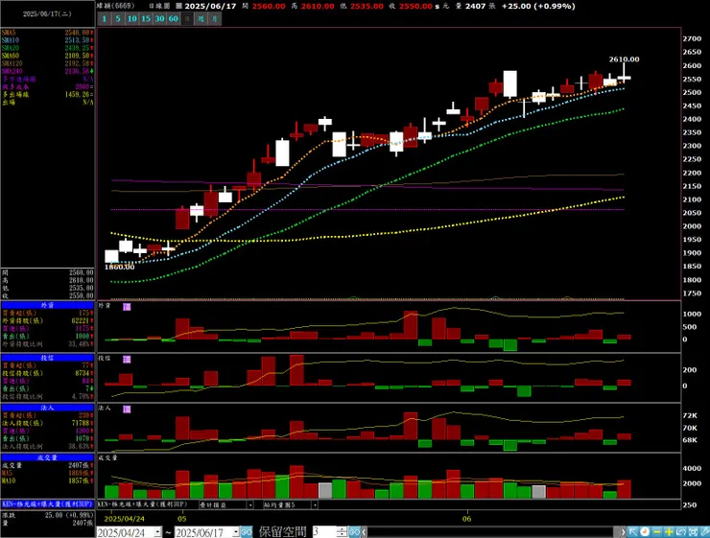Click the date box 2025/06/17(二)
The width and height of the screenshot is (710, 538).
(47, 14)
